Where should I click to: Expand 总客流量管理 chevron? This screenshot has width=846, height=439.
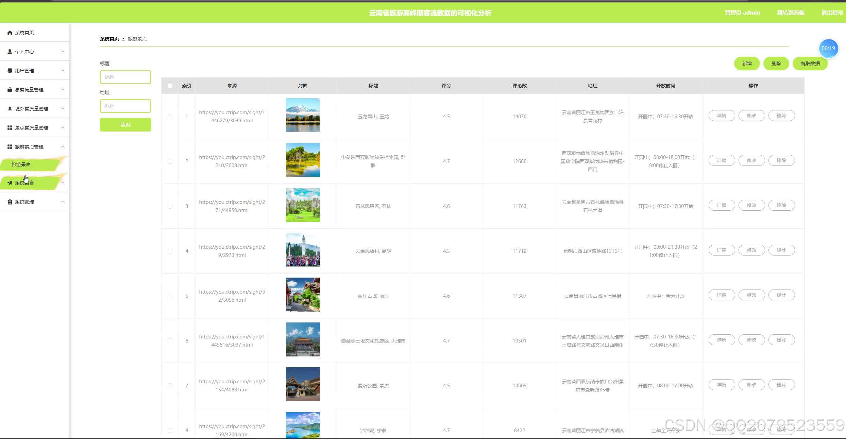(63, 90)
